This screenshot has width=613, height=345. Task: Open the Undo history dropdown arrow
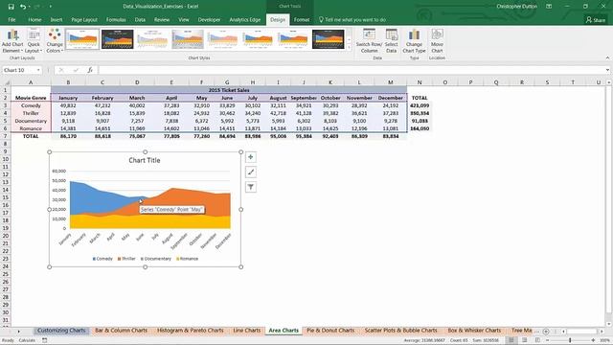click(x=30, y=7)
